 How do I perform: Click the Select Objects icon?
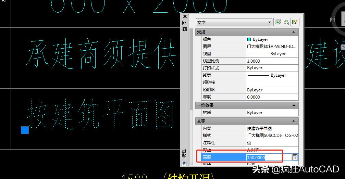pyautogui.click(x=286, y=22)
